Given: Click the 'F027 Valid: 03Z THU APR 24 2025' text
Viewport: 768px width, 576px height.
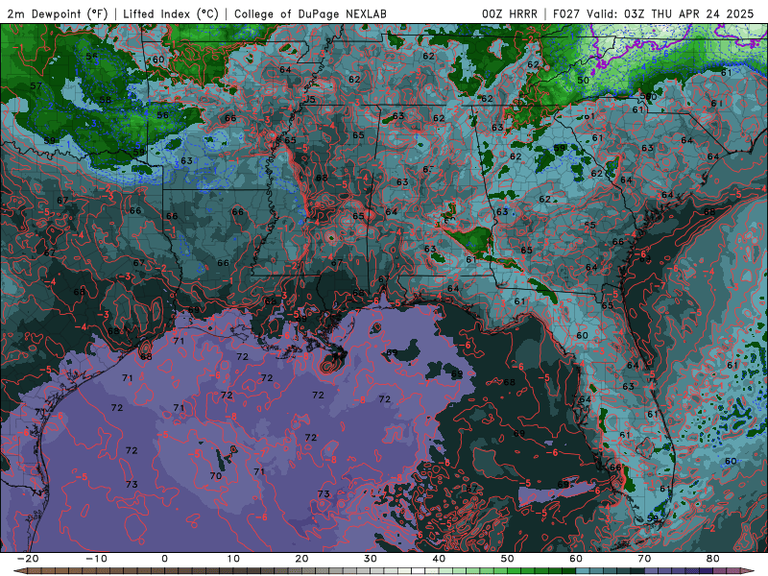Looking at the screenshot, I should 653,13.
